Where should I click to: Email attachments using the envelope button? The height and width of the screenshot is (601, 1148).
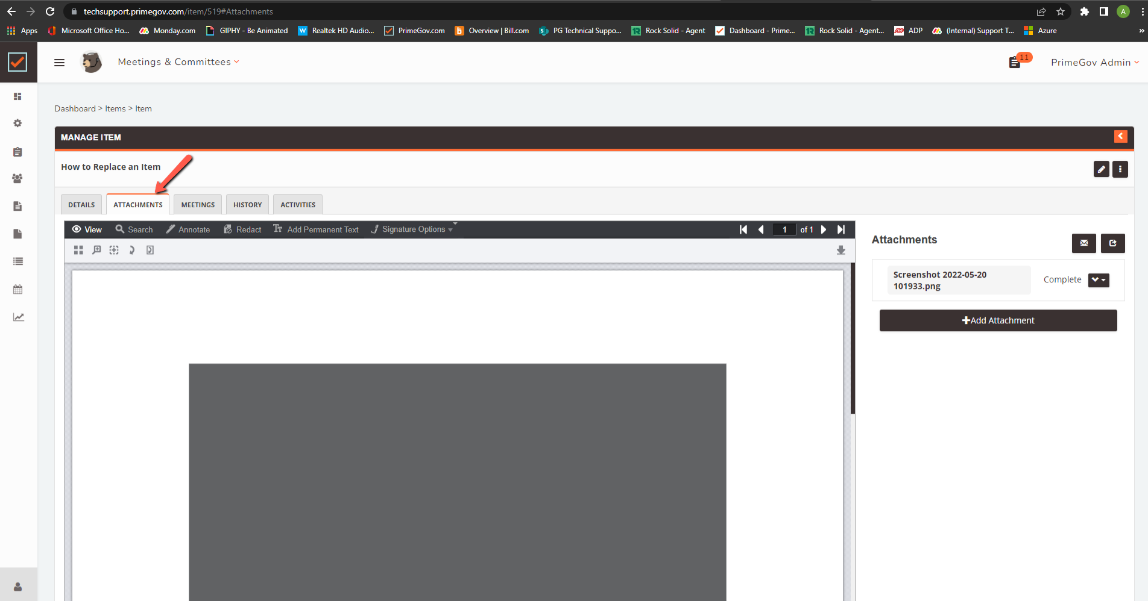(x=1084, y=243)
